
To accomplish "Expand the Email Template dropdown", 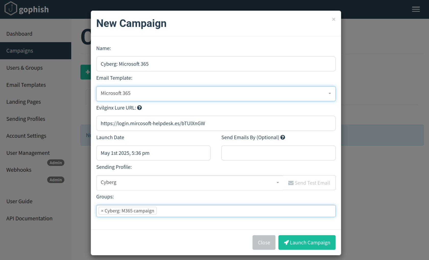I will 216,94.
